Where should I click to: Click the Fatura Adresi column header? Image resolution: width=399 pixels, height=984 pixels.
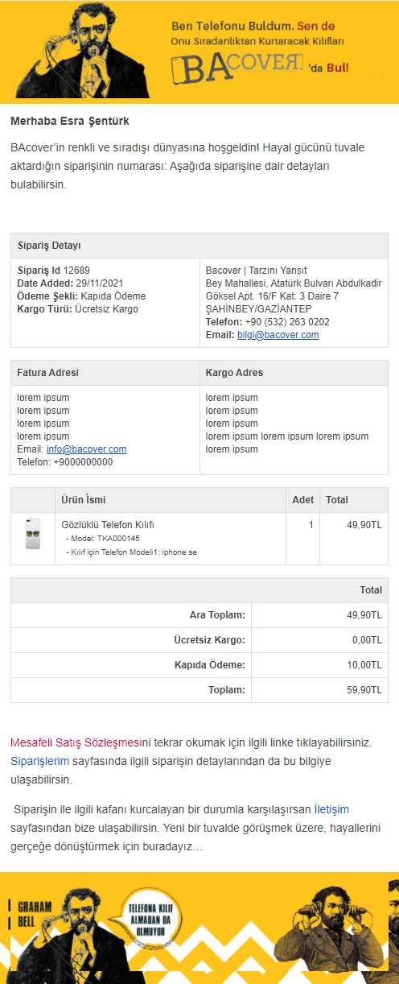105,373
